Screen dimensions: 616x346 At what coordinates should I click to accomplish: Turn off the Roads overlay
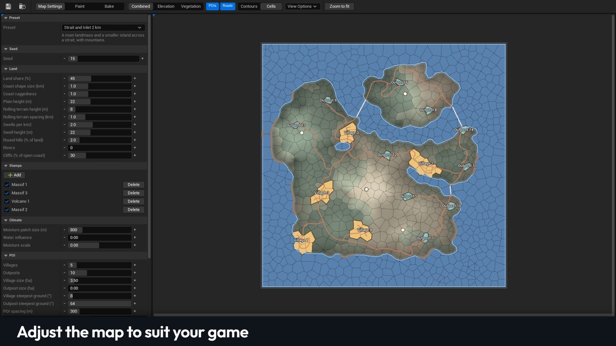(x=228, y=6)
